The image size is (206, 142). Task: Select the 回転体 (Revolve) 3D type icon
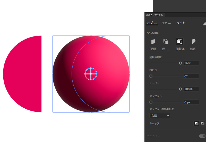click(x=179, y=42)
